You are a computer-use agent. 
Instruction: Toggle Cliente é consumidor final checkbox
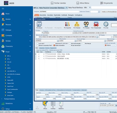pos(37,45)
